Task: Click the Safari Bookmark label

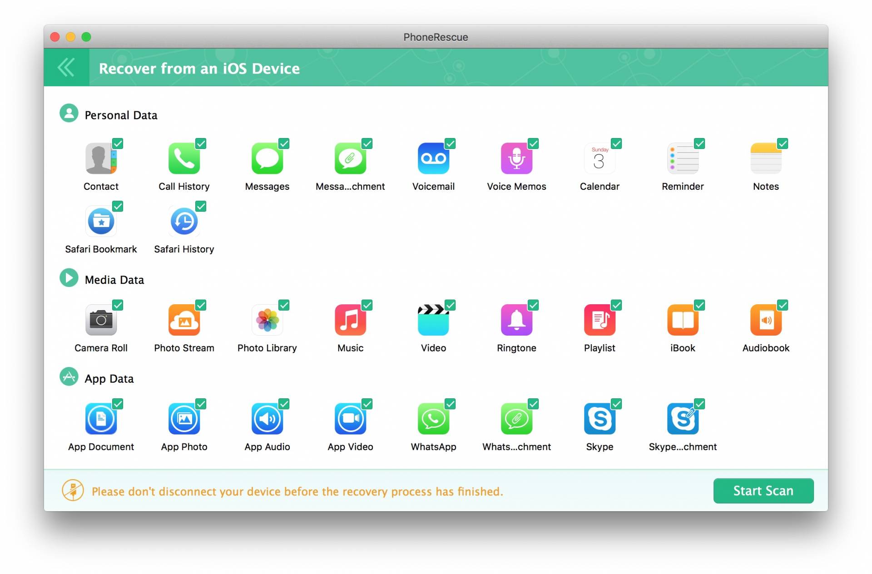Action: point(101,249)
